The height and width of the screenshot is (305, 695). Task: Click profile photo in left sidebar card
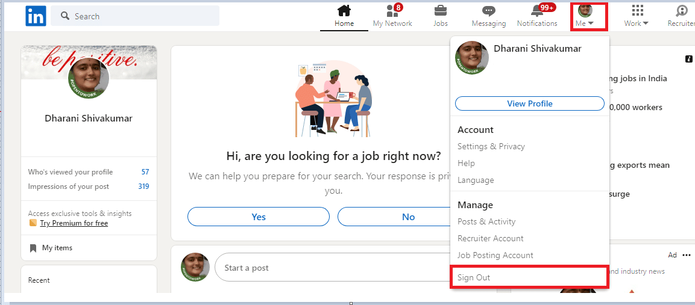click(x=89, y=78)
